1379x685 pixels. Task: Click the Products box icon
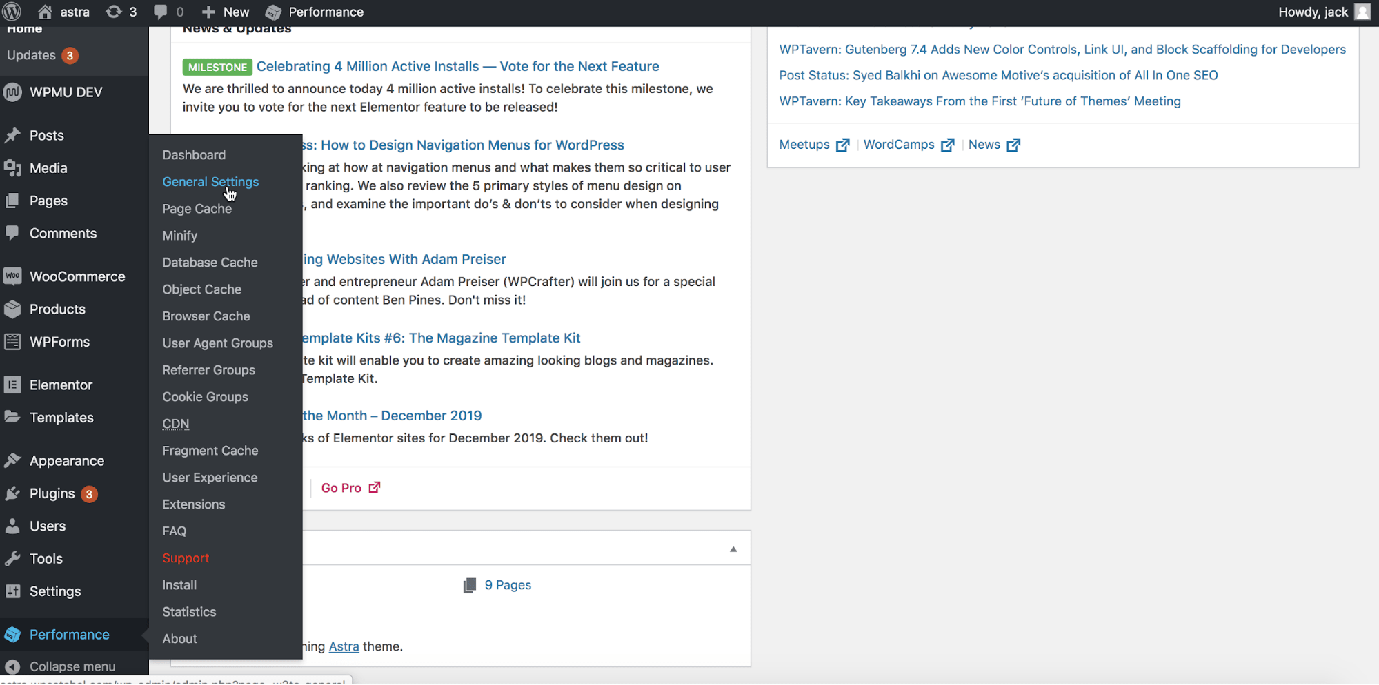point(12,309)
